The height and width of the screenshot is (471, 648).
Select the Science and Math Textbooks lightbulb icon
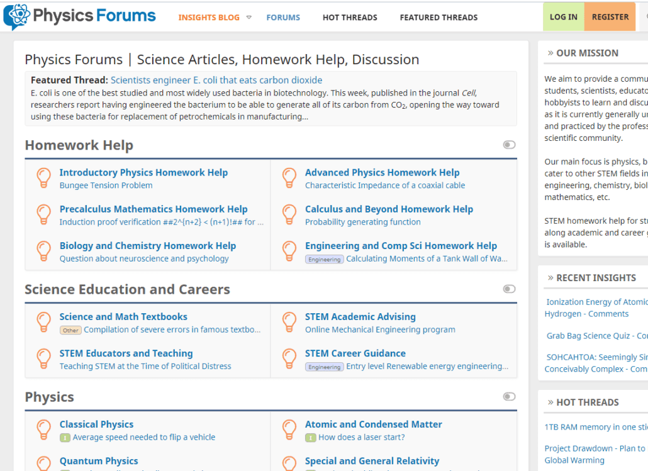click(43, 321)
